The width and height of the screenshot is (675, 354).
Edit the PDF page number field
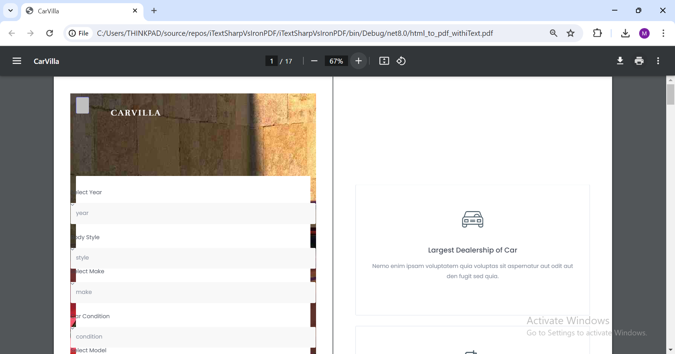(271, 61)
